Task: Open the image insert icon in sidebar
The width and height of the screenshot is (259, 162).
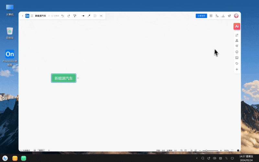Action: click(x=237, y=58)
